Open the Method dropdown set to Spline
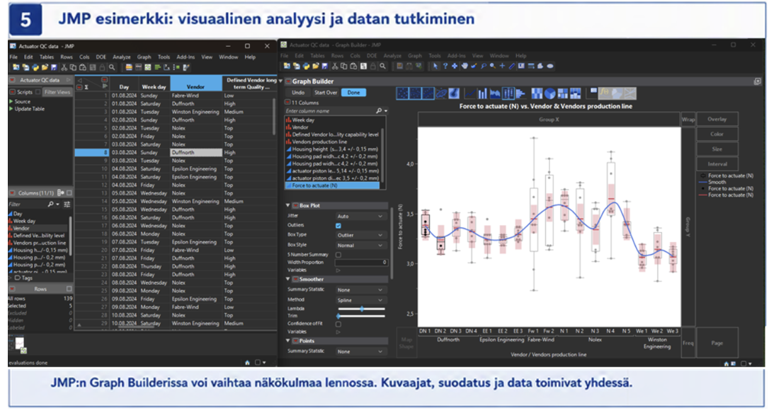 360,300
